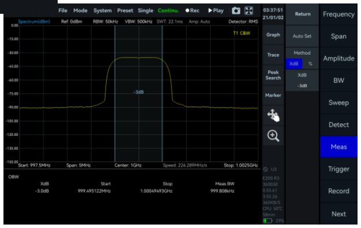The image size is (361, 228).
Task: Open the Frequency menu tab
Action: (339, 14)
